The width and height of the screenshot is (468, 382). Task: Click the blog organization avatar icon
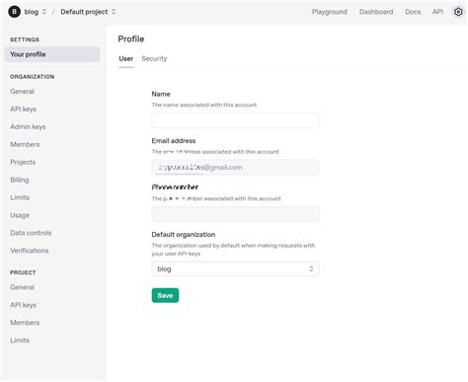[14, 12]
